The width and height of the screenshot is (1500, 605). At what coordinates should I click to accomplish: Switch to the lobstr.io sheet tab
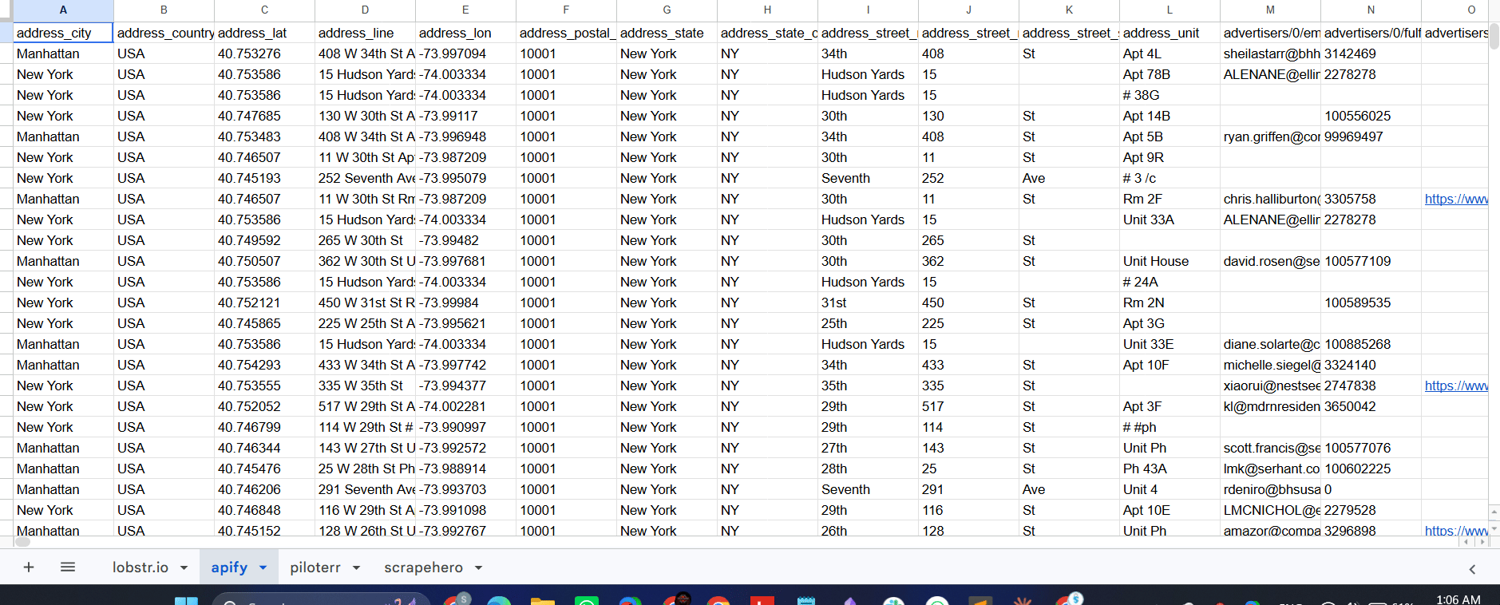click(x=141, y=567)
